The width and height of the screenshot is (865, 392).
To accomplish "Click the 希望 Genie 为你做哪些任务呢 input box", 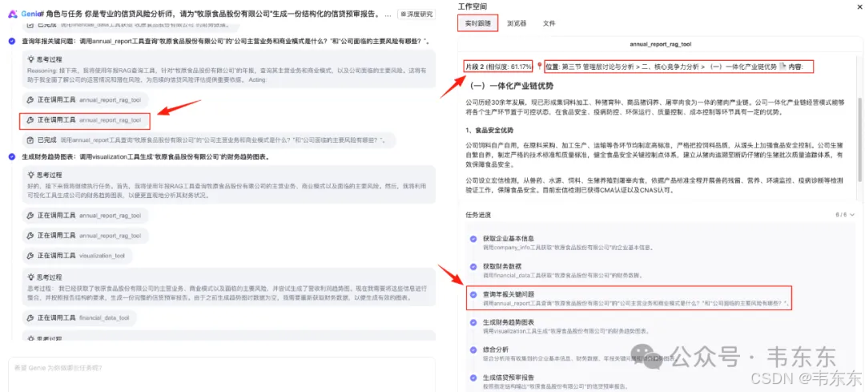I will pos(222,374).
